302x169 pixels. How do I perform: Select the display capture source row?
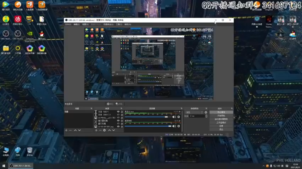coord(109,121)
